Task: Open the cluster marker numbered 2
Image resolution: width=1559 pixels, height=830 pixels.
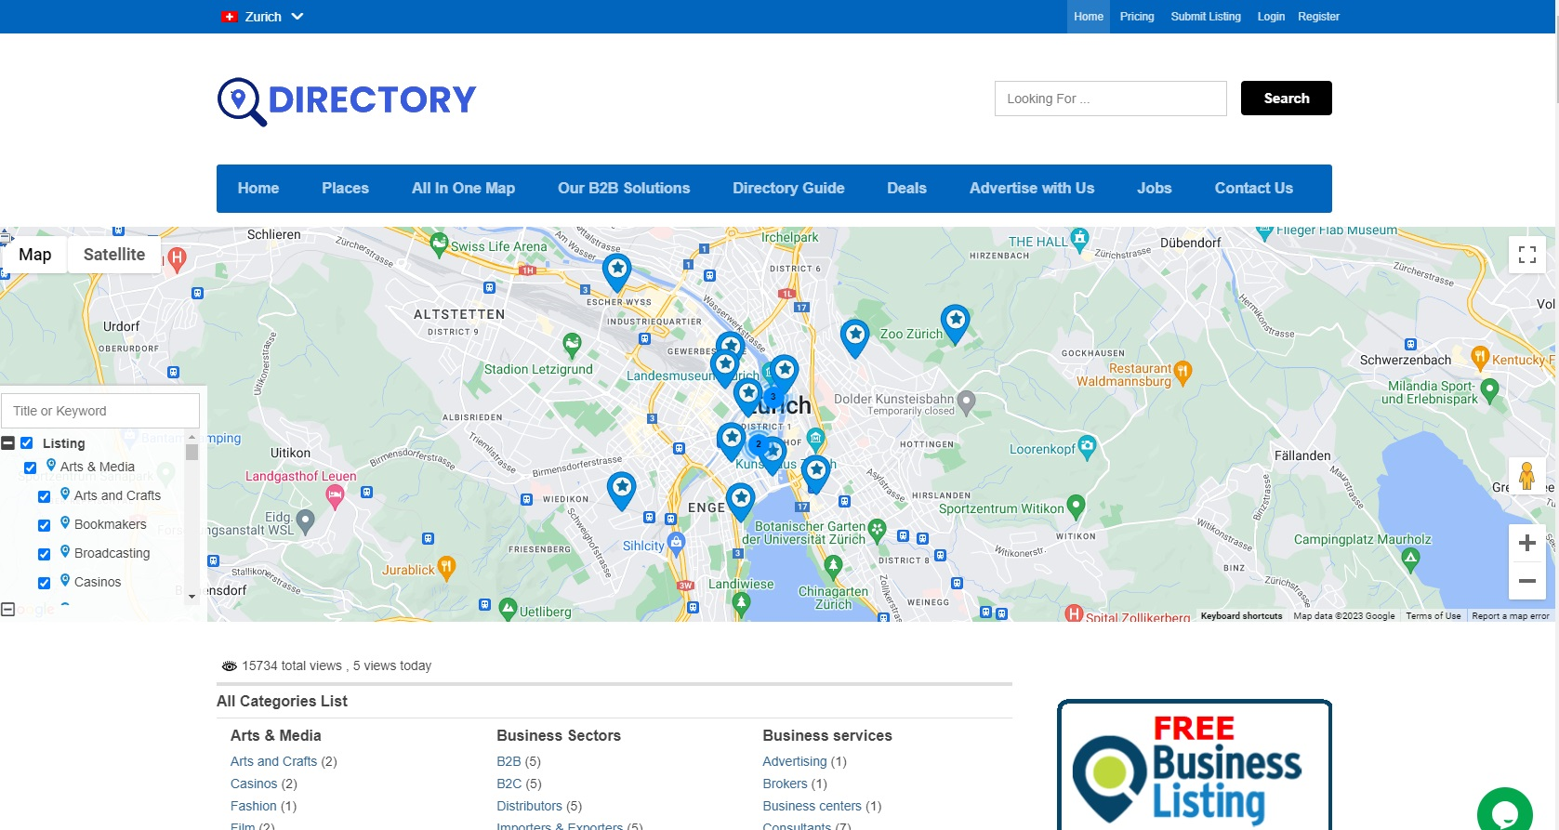Action: pos(759,444)
